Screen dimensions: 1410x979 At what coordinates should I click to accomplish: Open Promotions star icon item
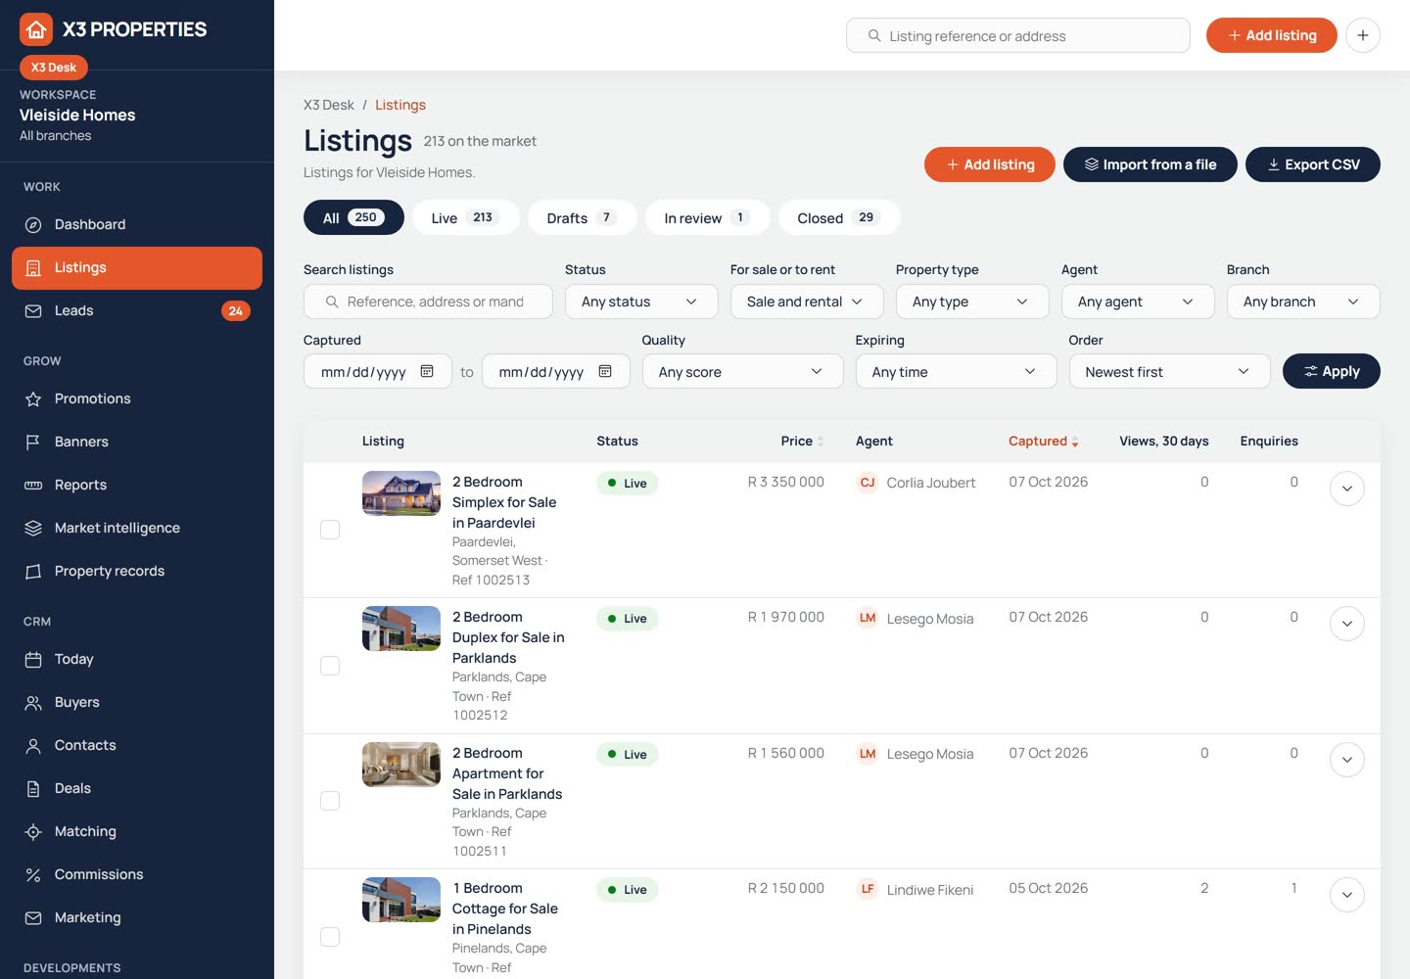[137, 398]
